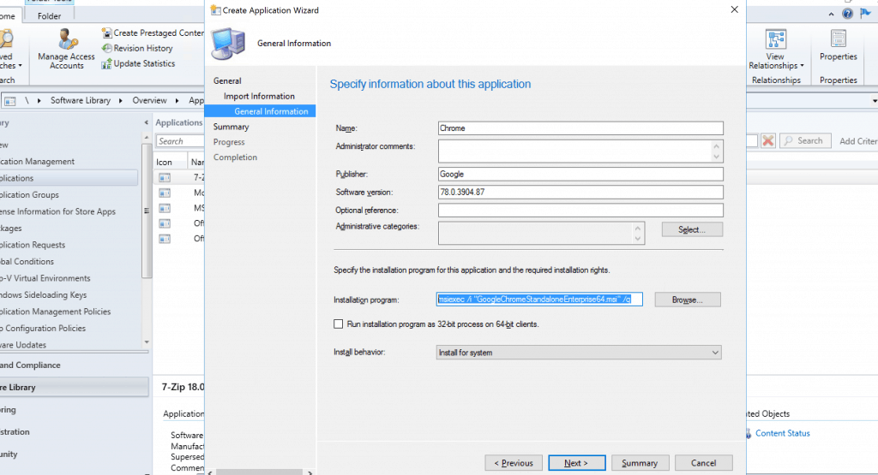Click the Content Status link

click(x=782, y=433)
